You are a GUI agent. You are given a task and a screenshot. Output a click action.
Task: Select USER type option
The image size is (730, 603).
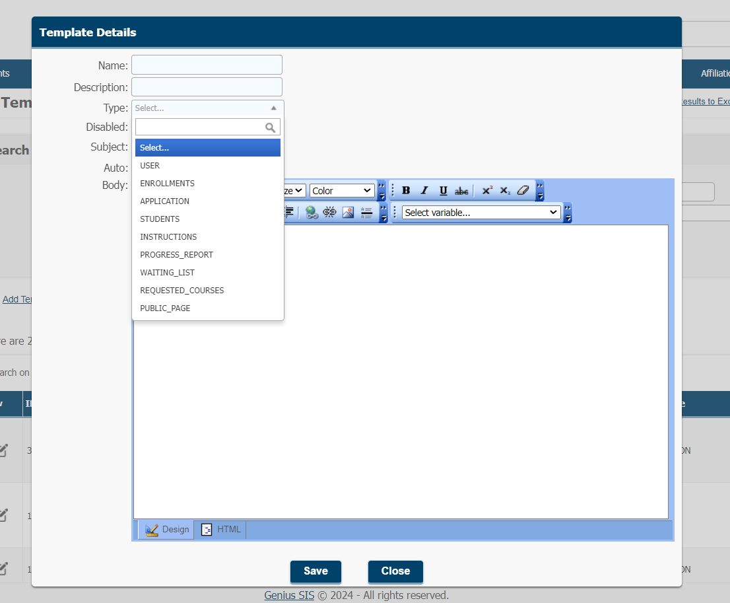point(208,165)
